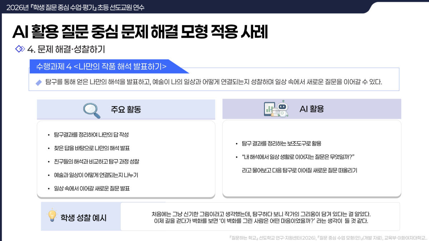Click the header text 2026년 학생 질문 중심 수업·평가 초등 선도교원 연수
This screenshot has height=241, width=429.
(x=75, y=7)
